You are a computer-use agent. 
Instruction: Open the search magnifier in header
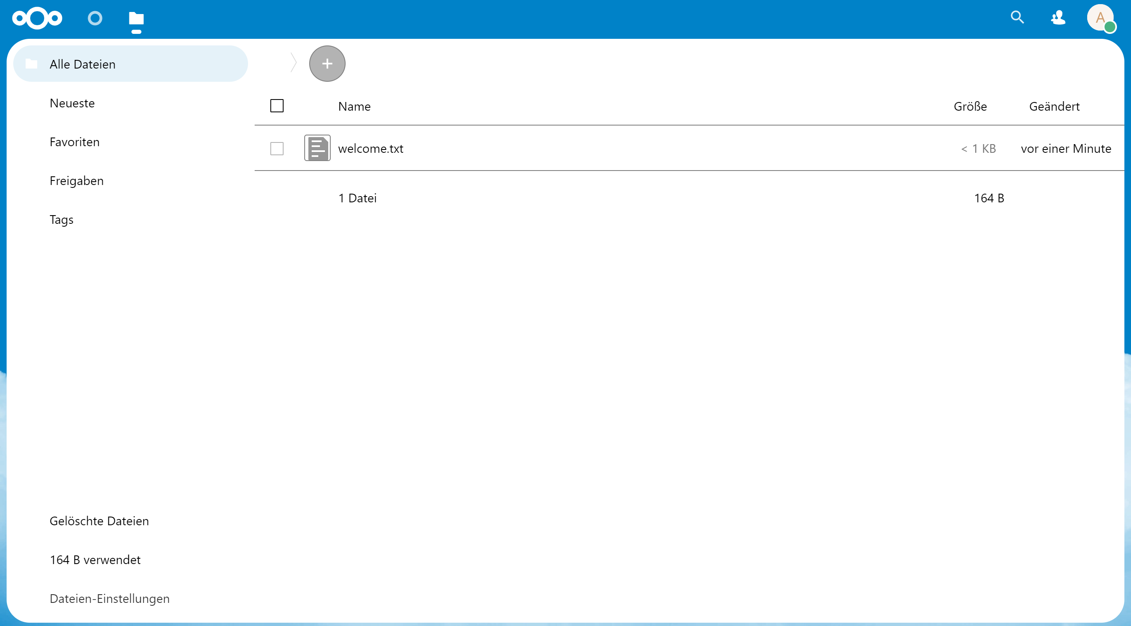coord(1017,17)
